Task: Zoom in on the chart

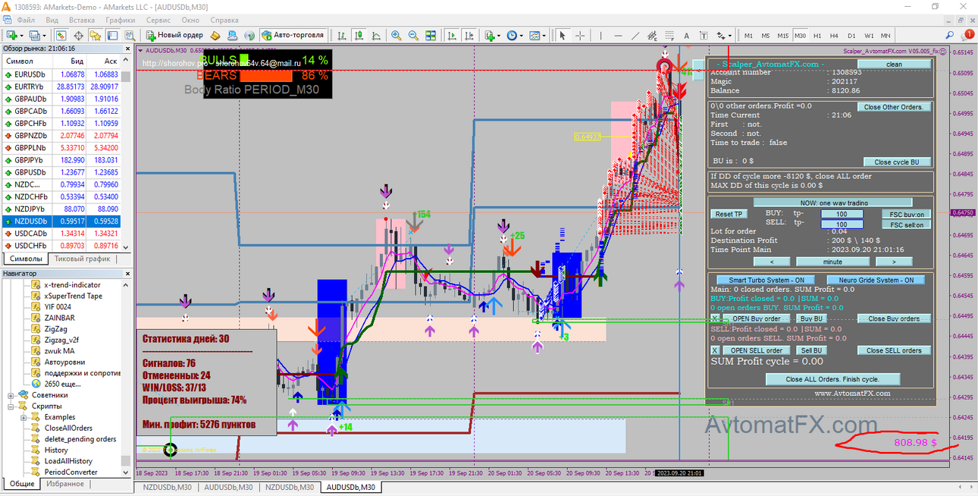Action: tap(396, 35)
